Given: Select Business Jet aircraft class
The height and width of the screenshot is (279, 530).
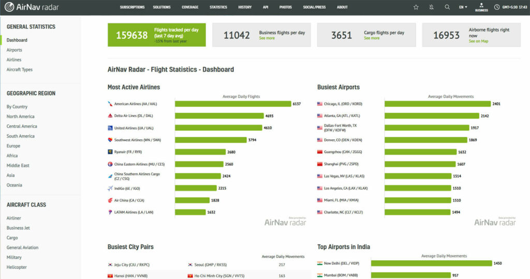Looking at the screenshot, I should pyautogui.click(x=18, y=228).
